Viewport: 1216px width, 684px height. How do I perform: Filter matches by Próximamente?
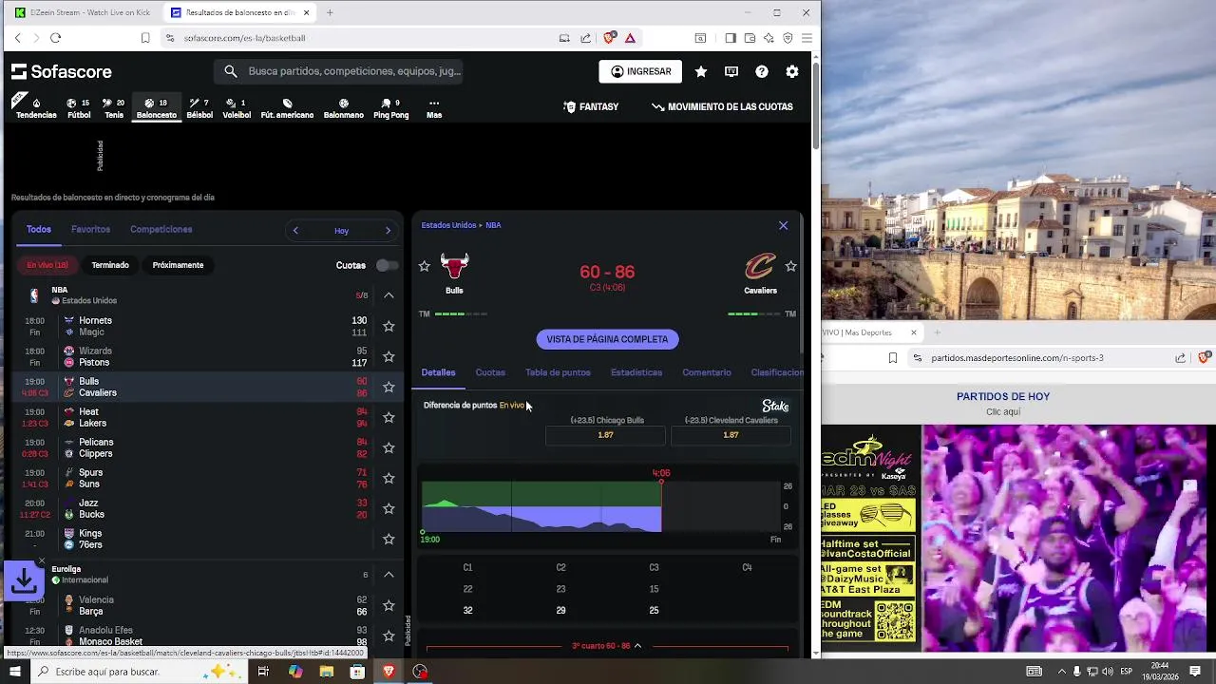coord(178,265)
